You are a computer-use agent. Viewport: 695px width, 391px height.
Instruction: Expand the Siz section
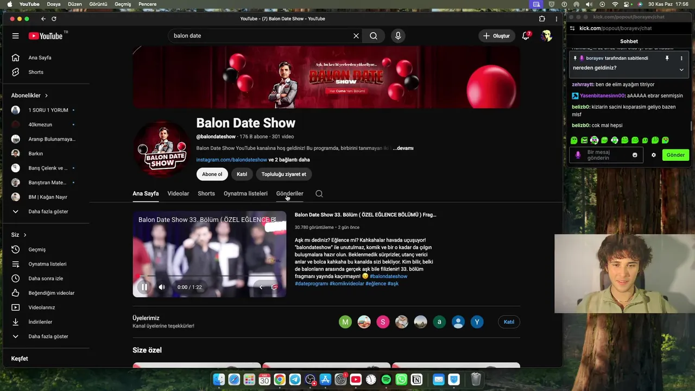pos(19,235)
